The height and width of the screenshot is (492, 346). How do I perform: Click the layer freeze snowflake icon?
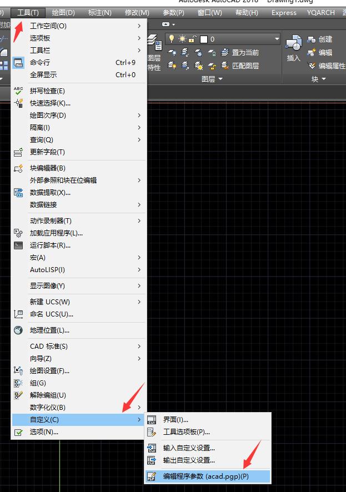[199, 52]
